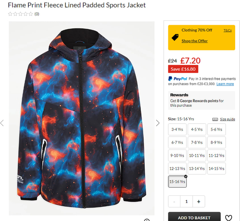Image resolution: width=240 pixels, height=221 pixels.
Task: Click the price tag offer icon
Action: [x=175, y=37]
